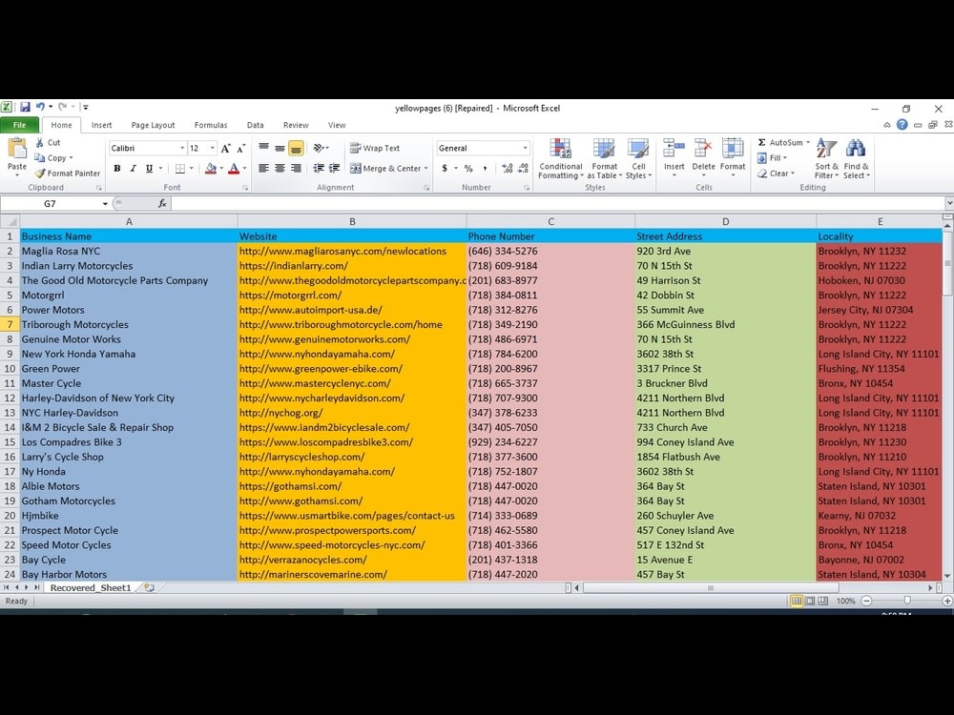Toggle Middle Align vertical alignment
954x715 pixels.
[280, 148]
